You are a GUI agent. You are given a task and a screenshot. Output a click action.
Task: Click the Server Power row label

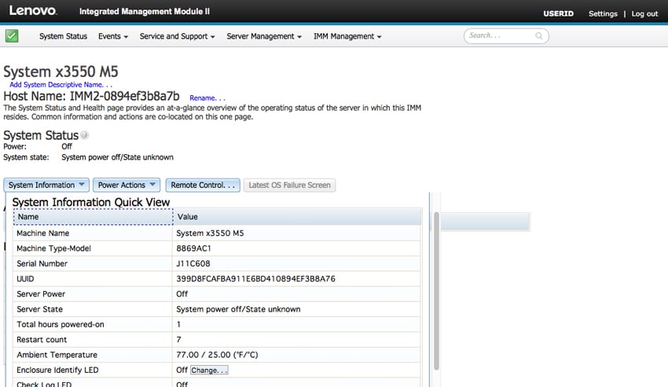click(x=41, y=294)
